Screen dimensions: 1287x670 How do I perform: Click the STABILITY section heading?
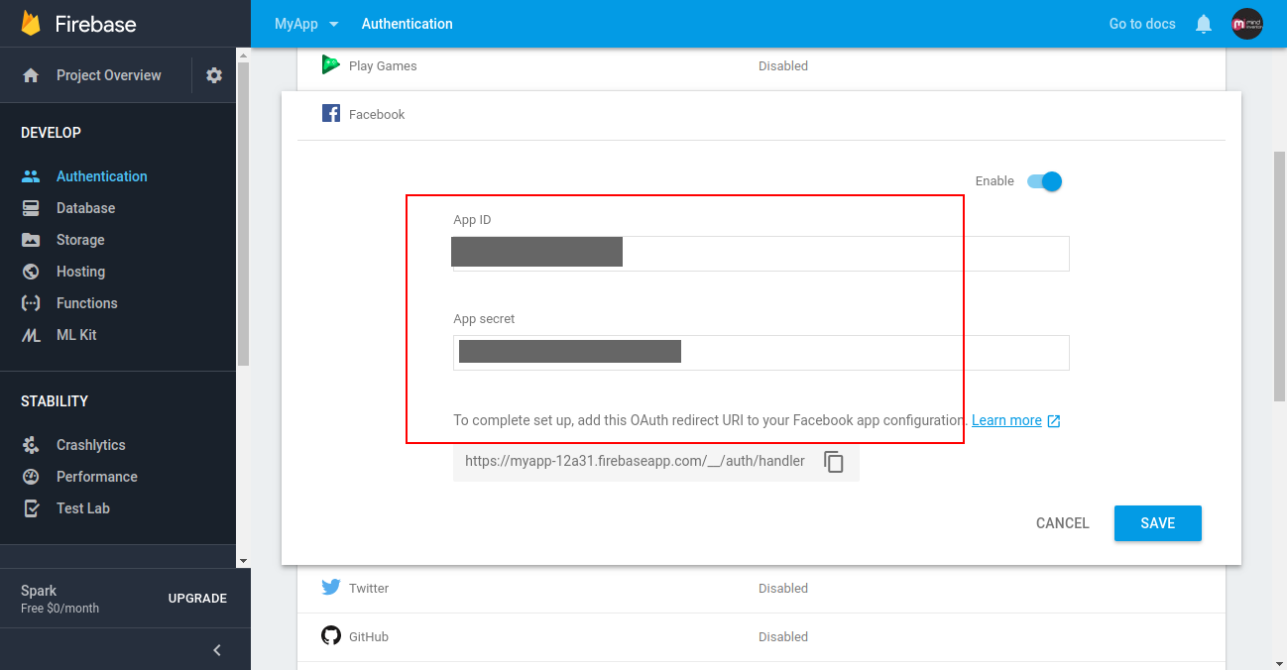point(55,401)
